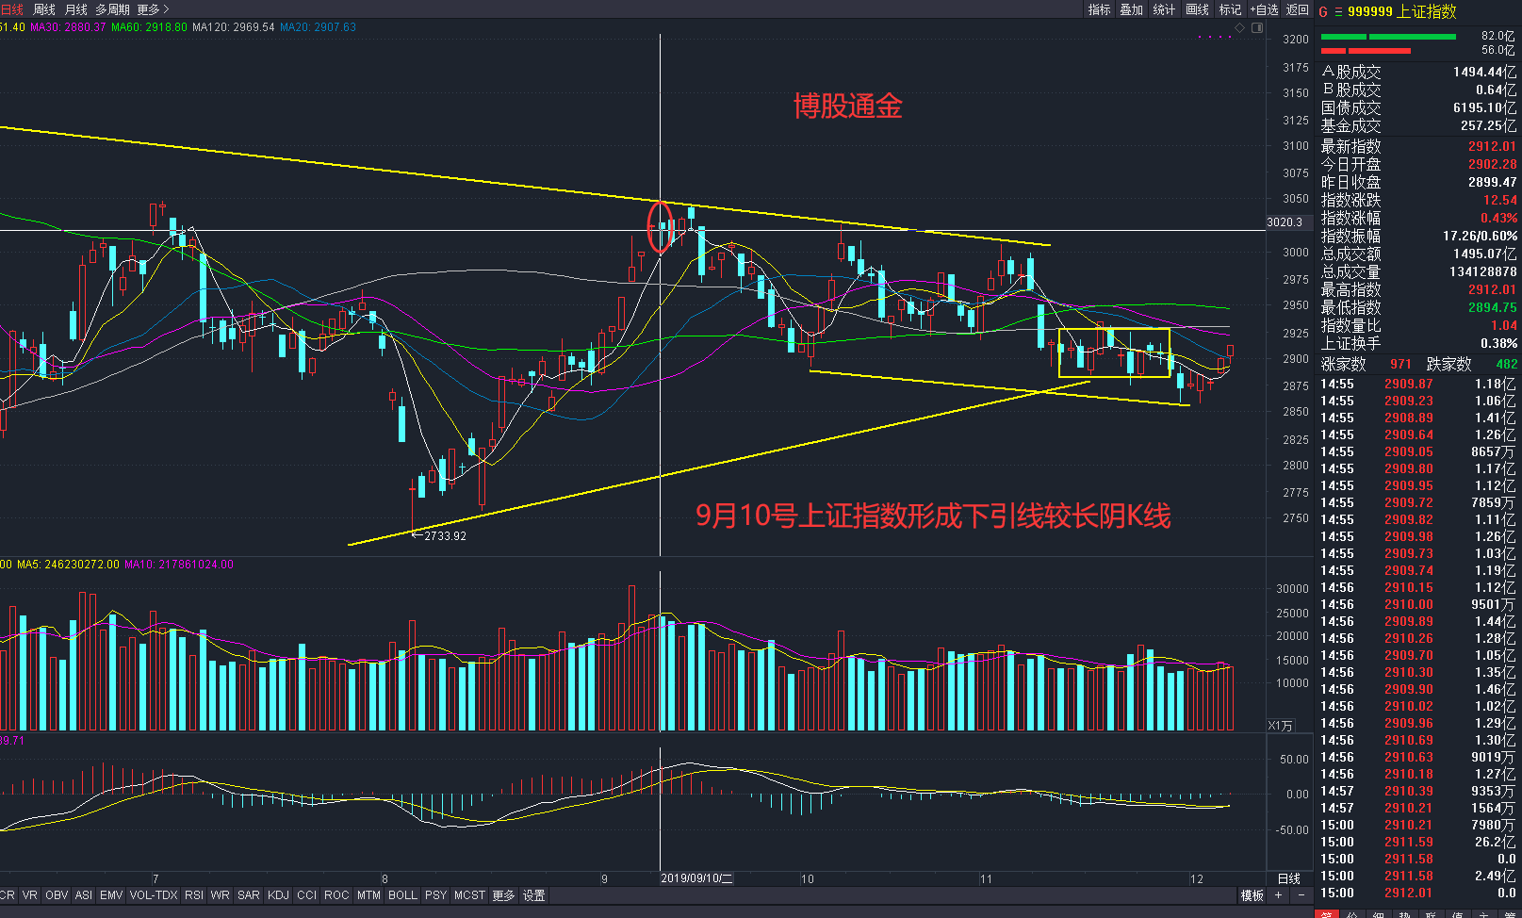Click the 返回 back button

1298,9
